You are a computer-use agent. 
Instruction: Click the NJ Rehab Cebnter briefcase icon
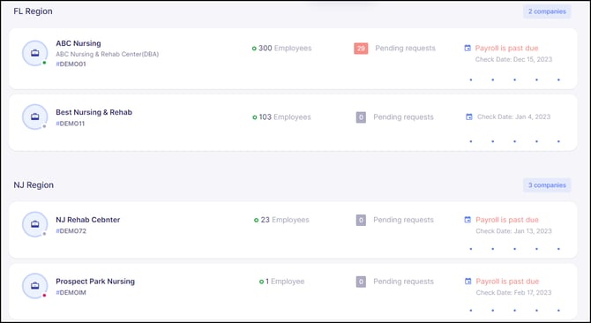click(35, 224)
